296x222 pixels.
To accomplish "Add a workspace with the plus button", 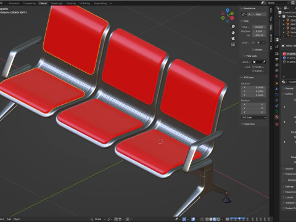I will [x=111, y=3].
